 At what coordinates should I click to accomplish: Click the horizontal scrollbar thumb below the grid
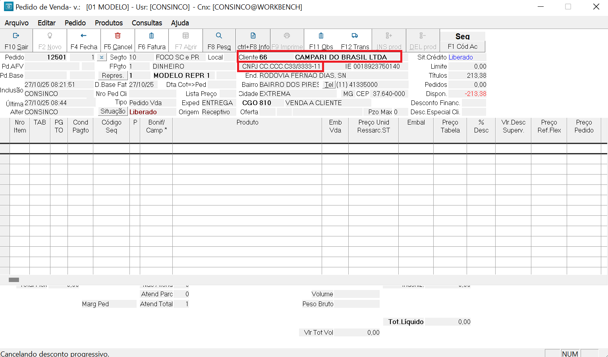point(14,280)
